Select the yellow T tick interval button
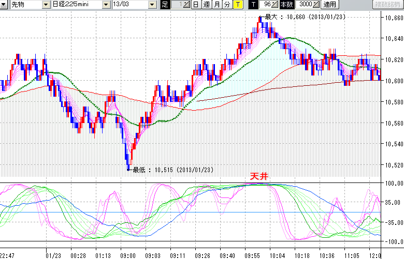This screenshot has width=404, height=259. pyautogui.click(x=237, y=5)
